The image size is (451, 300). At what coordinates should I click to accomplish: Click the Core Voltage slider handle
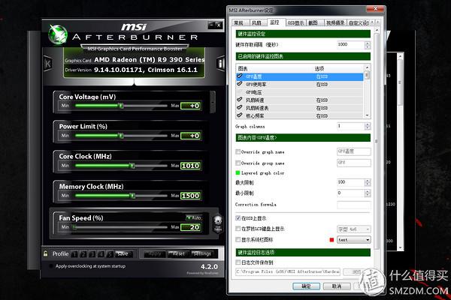point(121,106)
